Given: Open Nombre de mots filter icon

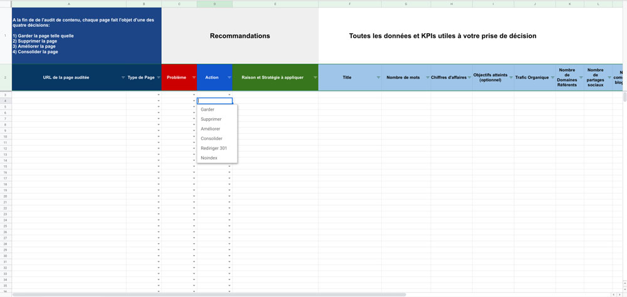Looking at the screenshot, I should pyautogui.click(x=428, y=78).
